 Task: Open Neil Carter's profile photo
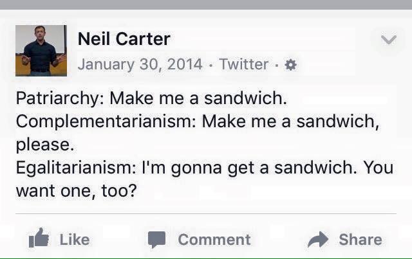point(41,51)
